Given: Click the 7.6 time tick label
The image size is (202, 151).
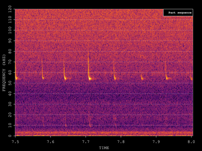Looking at the screenshot, I should point(50,142).
